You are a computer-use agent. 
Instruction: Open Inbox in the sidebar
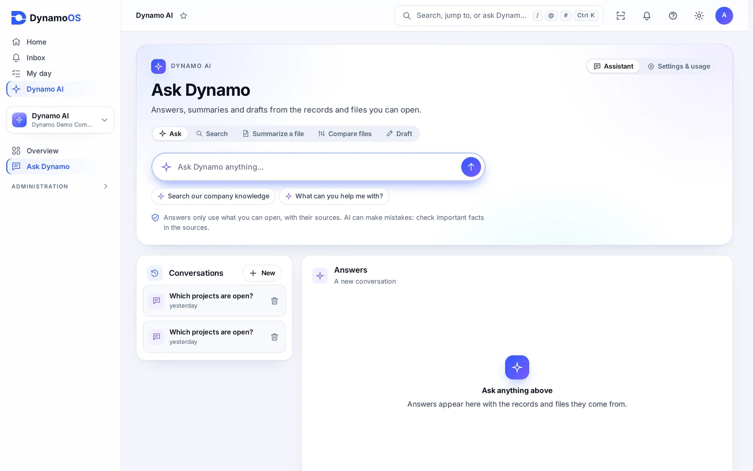pos(60,57)
